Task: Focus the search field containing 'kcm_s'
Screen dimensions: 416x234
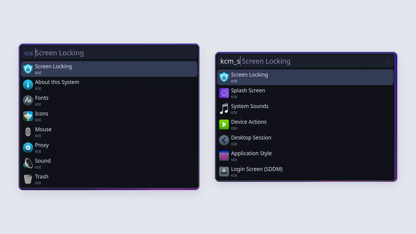Action: pyautogui.click(x=305, y=61)
